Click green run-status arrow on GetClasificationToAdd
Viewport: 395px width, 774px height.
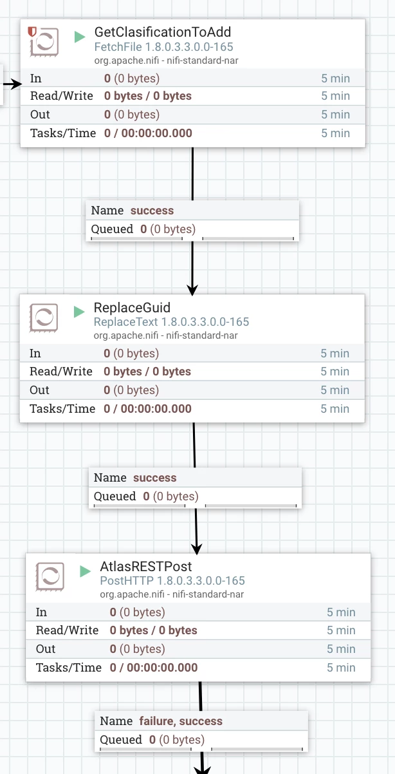pos(80,37)
